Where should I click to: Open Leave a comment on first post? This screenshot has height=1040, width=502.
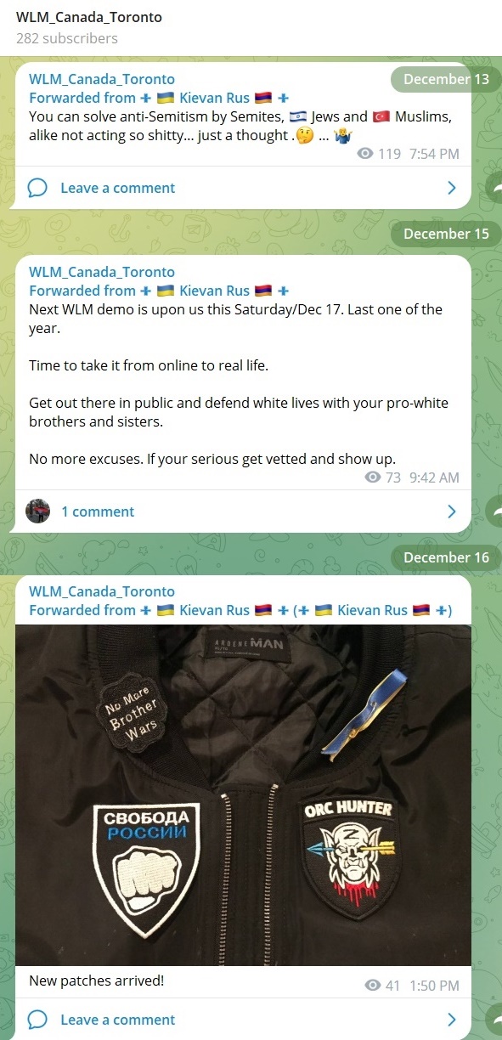(117, 188)
